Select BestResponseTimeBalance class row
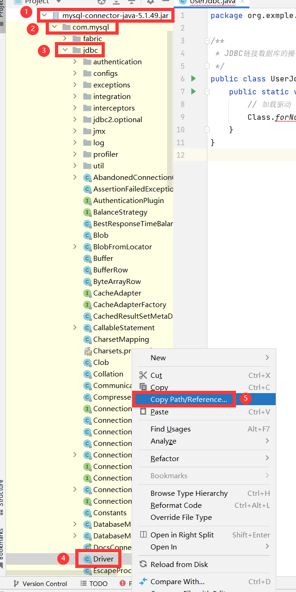The width and height of the screenshot is (296, 592). 133,223
